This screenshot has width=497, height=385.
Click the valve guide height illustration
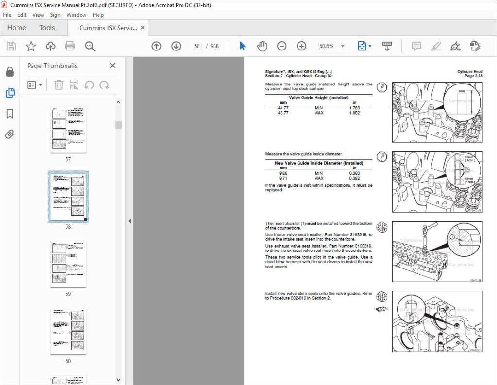click(x=437, y=112)
